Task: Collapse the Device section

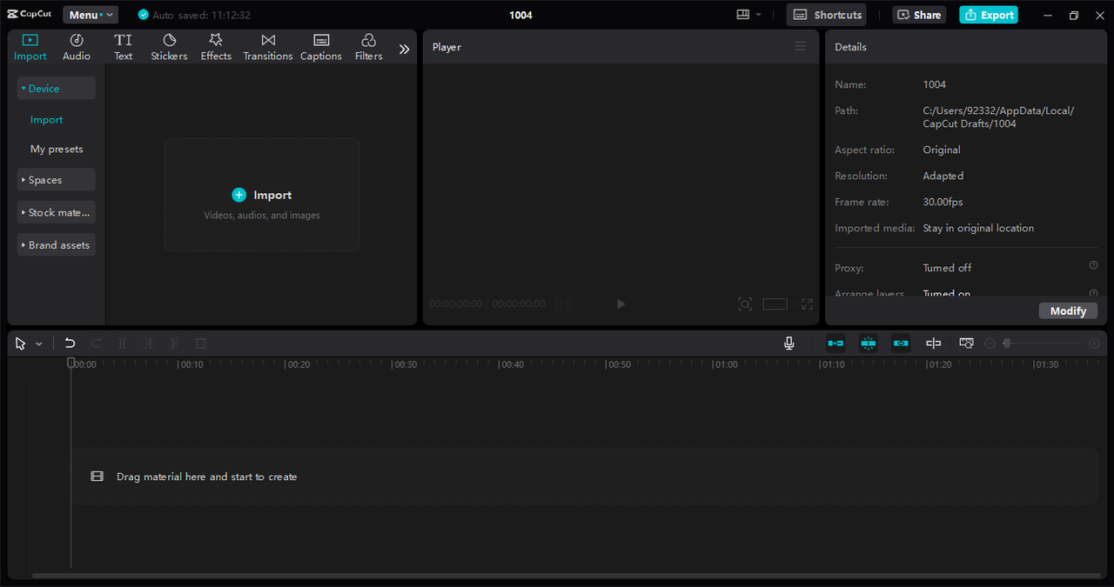Action: [x=57, y=89]
